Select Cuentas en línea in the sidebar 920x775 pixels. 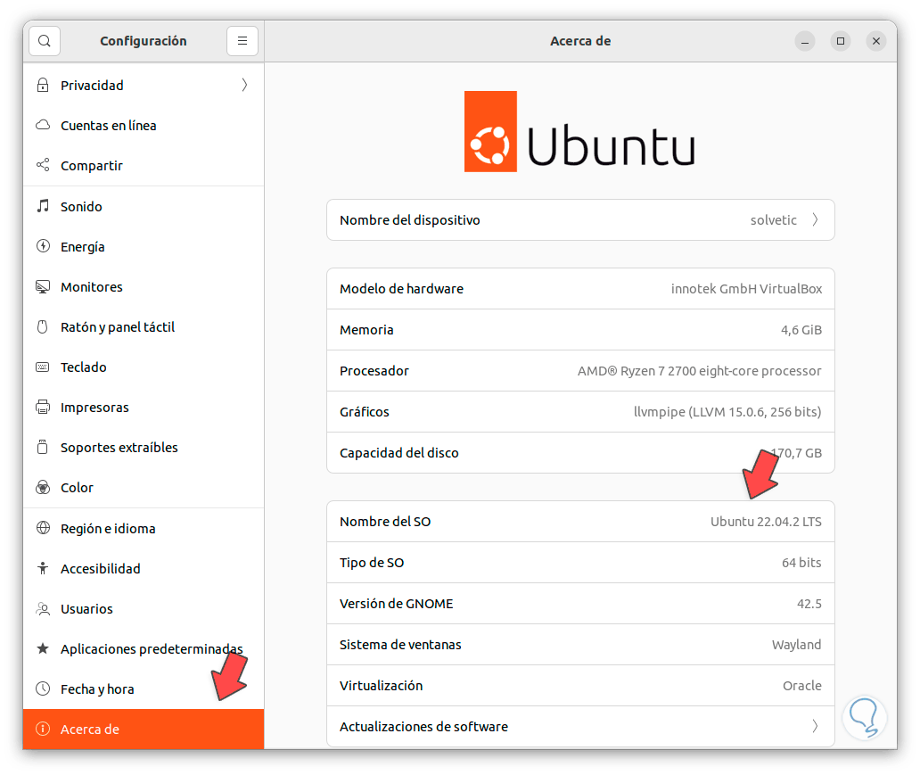click(144, 125)
